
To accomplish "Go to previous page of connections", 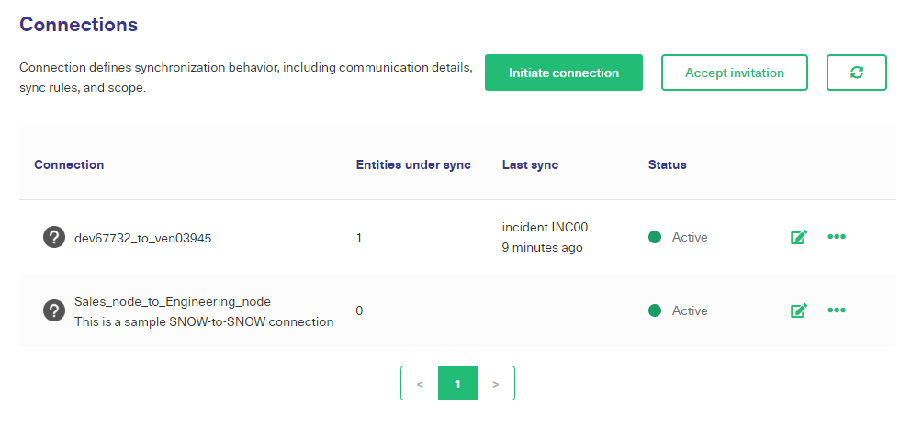I will [420, 383].
